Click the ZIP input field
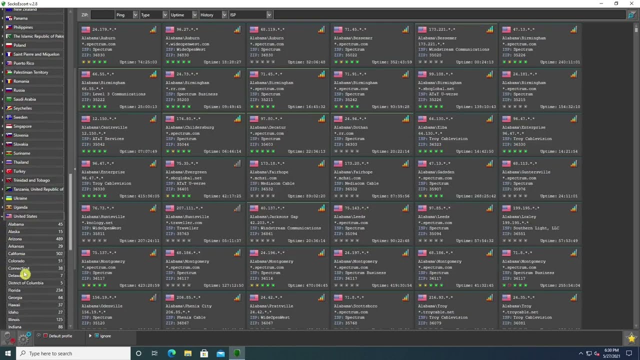 [x=102, y=15]
